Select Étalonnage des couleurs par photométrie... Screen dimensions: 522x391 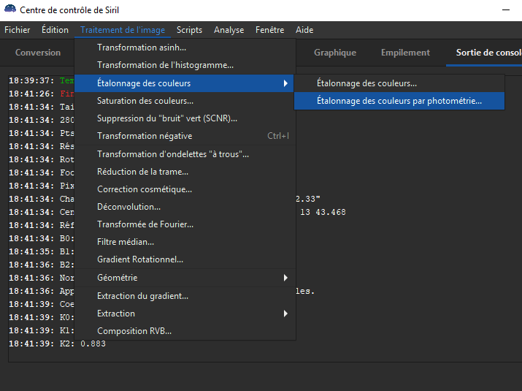click(x=399, y=101)
